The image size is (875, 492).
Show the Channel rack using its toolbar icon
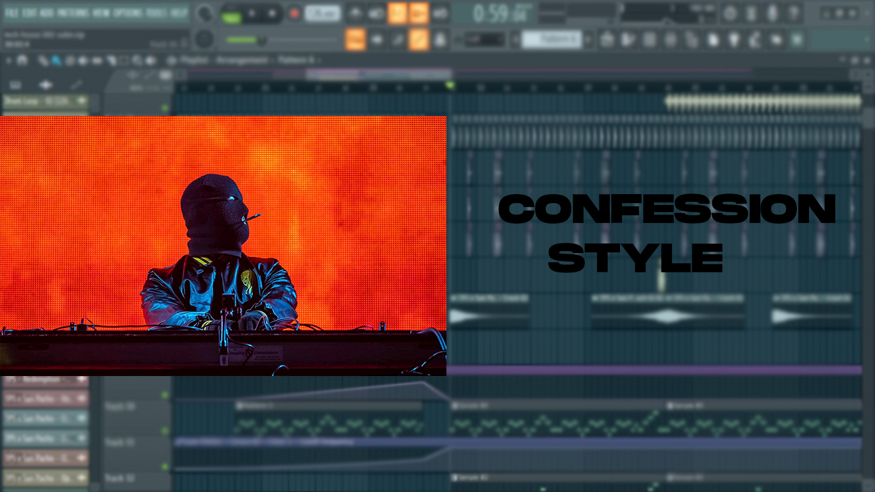[x=650, y=40]
